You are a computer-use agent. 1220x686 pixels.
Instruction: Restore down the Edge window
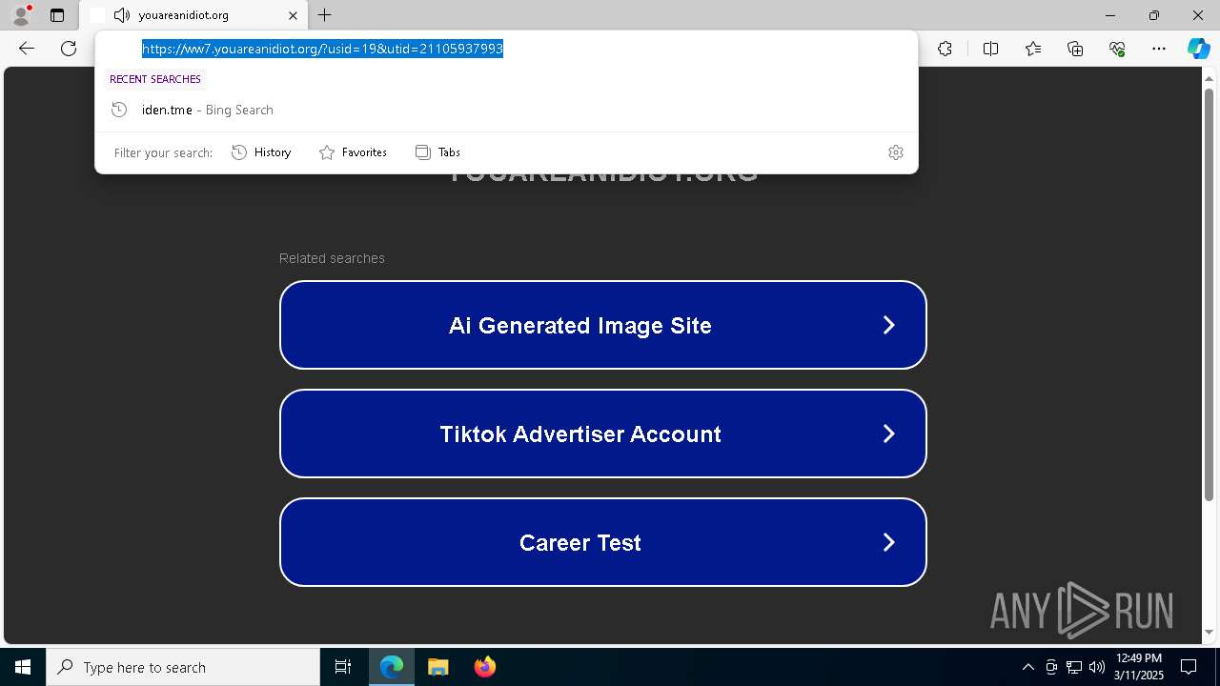1154,15
